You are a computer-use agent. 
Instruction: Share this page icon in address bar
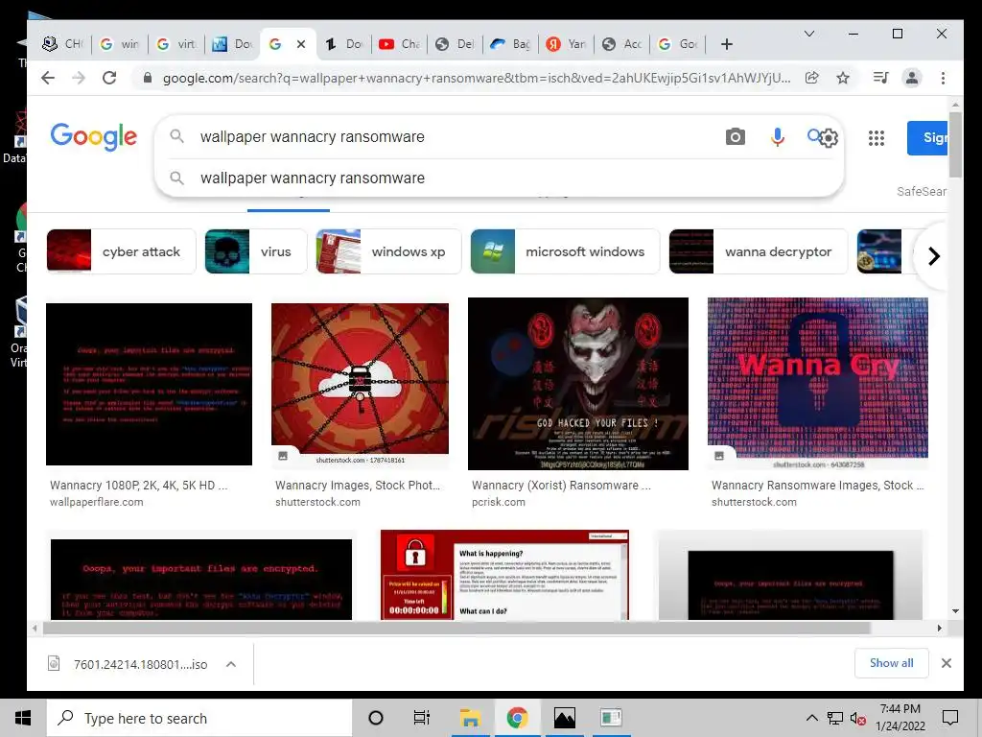tap(811, 78)
